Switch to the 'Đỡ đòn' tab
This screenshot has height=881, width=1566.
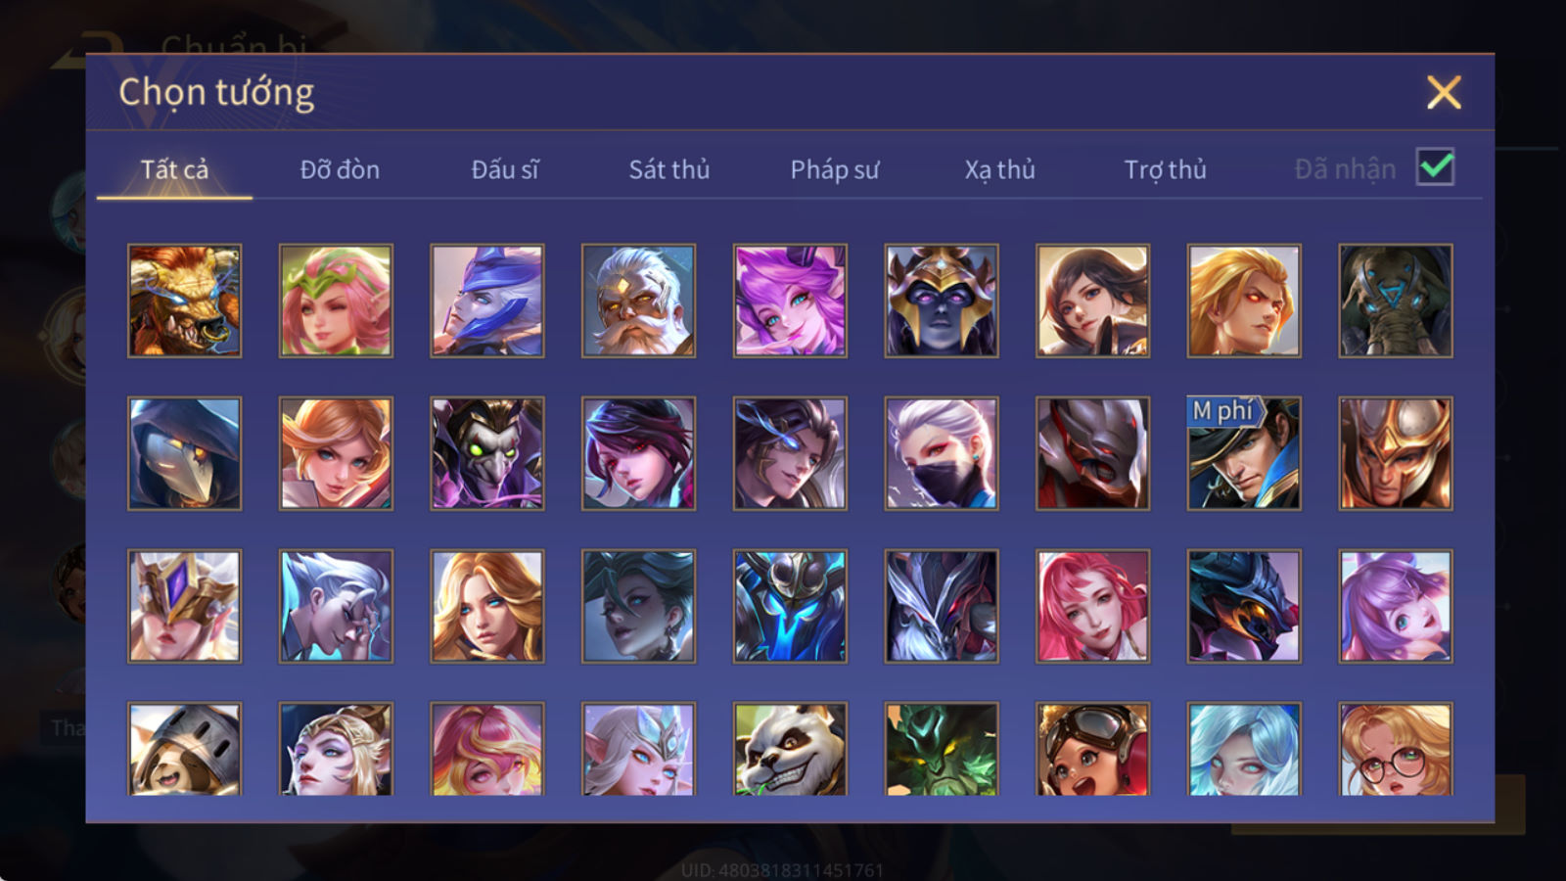(x=340, y=169)
